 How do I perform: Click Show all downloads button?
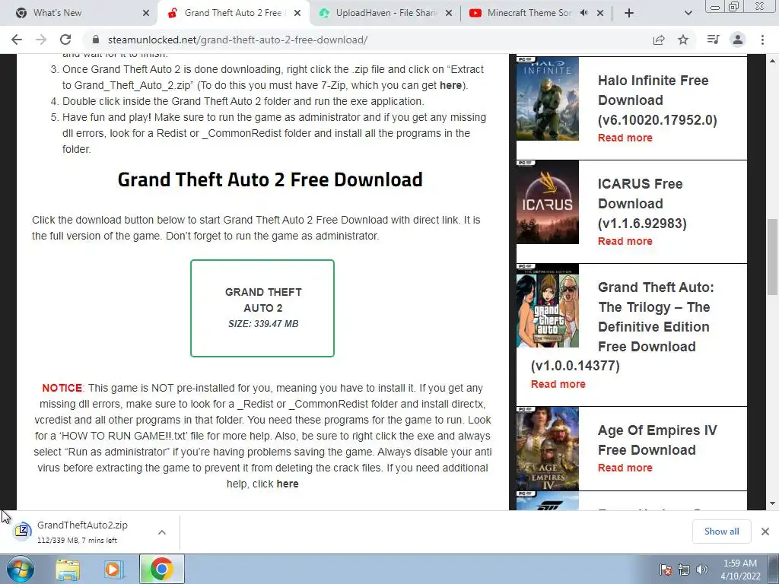(721, 532)
